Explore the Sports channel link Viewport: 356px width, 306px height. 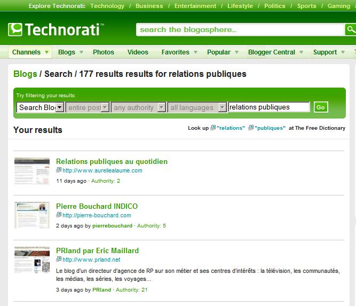306,6
